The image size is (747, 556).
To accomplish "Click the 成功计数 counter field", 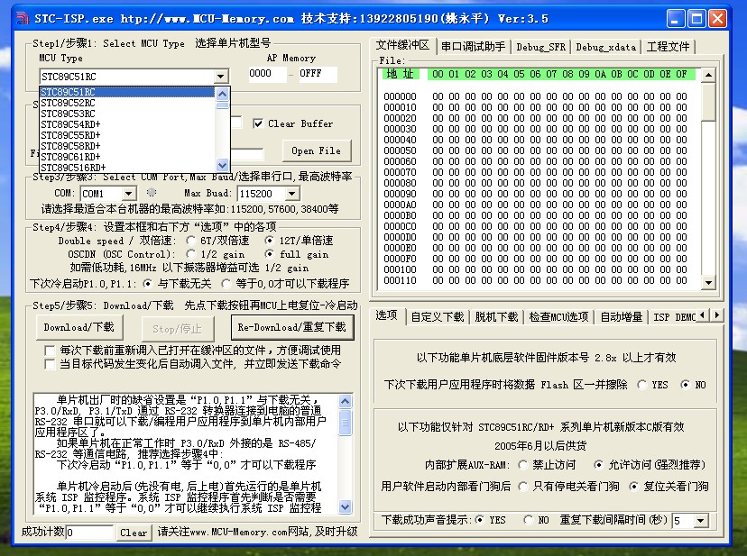I will coord(89,533).
